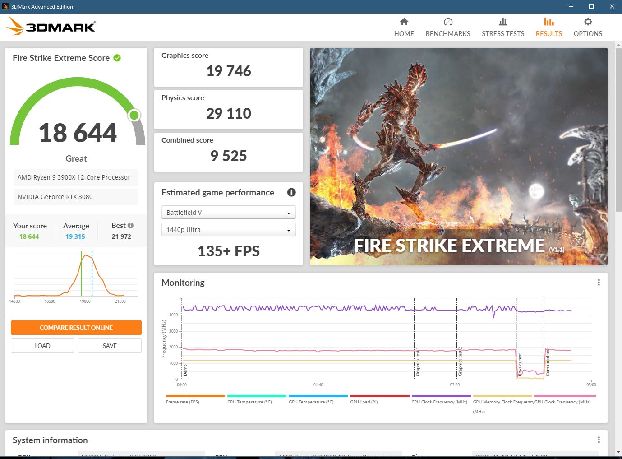Click the info icon next to Best score

pyautogui.click(x=131, y=225)
